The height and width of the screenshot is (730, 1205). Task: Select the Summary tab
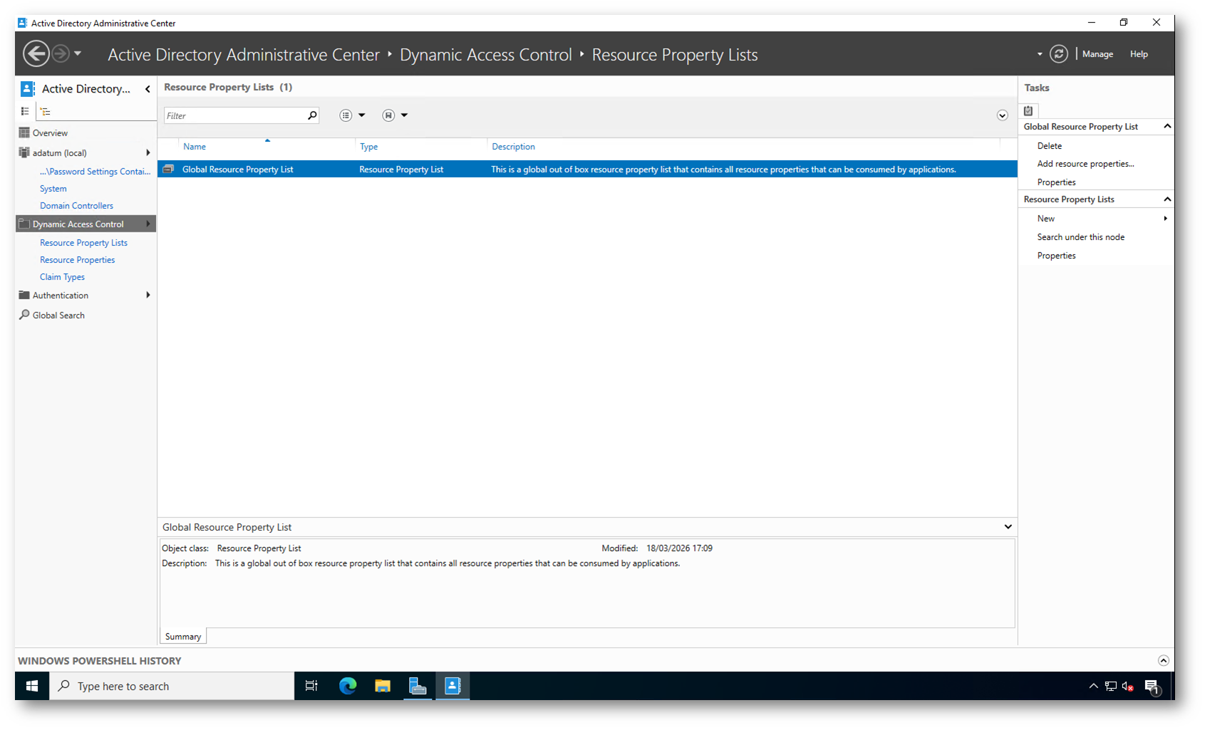pos(183,637)
